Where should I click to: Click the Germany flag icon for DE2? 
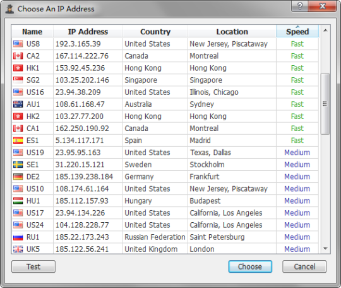pos(18,177)
